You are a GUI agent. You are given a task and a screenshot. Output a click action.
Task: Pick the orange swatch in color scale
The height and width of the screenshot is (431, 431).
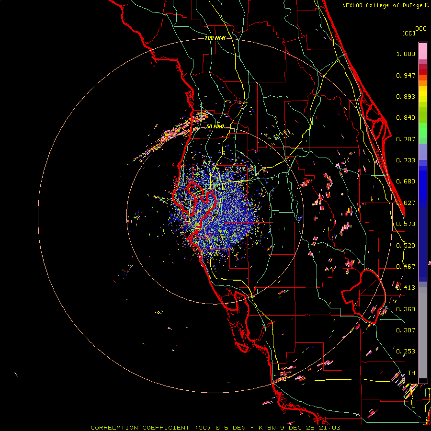[x=423, y=83]
